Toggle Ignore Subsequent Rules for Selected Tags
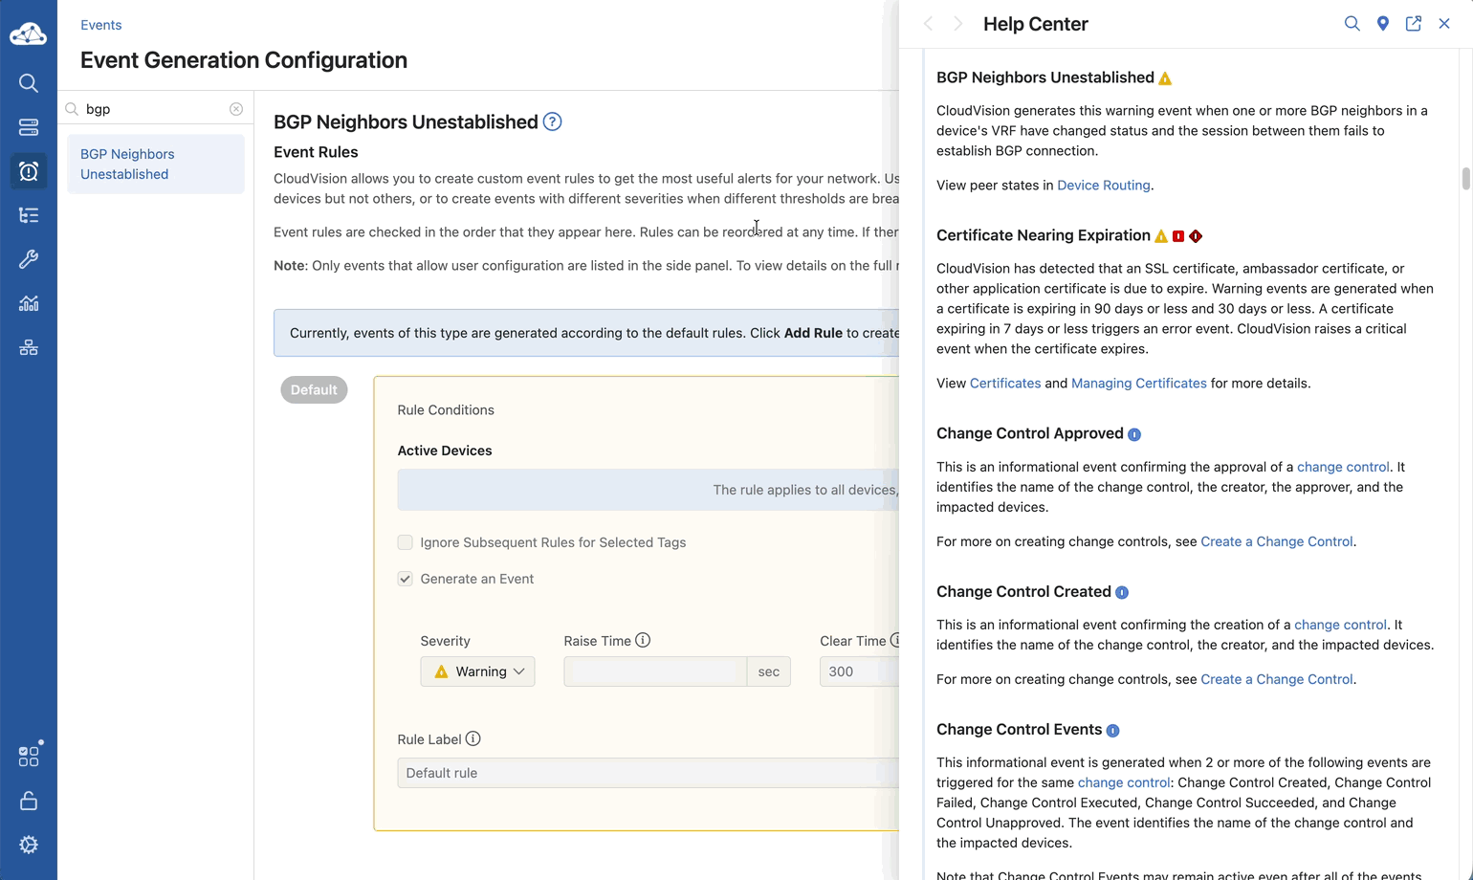The height and width of the screenshot is (880, 1473). tap(406, 542)
